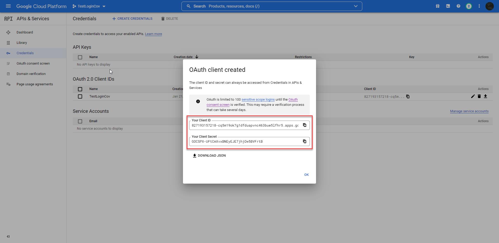This screenshot has width=499, height=243.
Task: Open OAuth consent screen sidebar item
Action: [33, 64]
